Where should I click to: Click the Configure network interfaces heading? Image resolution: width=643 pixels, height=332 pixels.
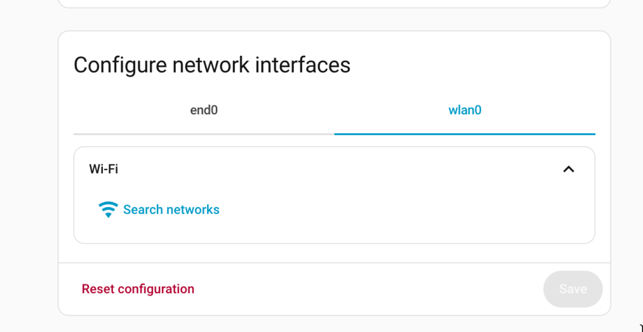[x=212, y=65]
